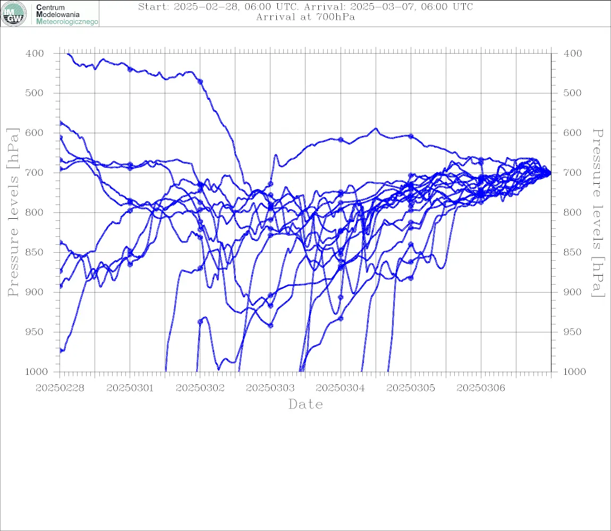This screenshot has height=531, width=611.
Task: Click the left axis 600 label
Action: pos(35,133)
